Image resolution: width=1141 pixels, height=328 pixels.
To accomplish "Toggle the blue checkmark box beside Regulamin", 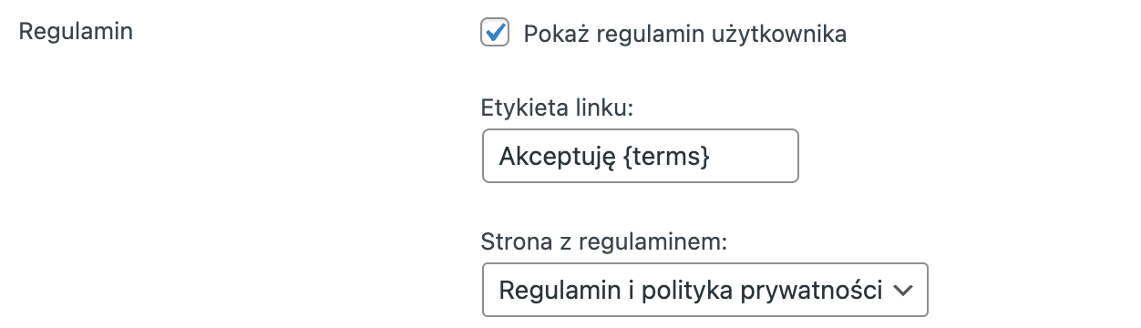I will pyautogui.click(x=495, y=33).
